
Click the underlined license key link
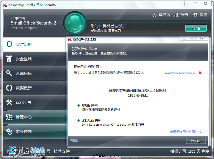point(180,73)
